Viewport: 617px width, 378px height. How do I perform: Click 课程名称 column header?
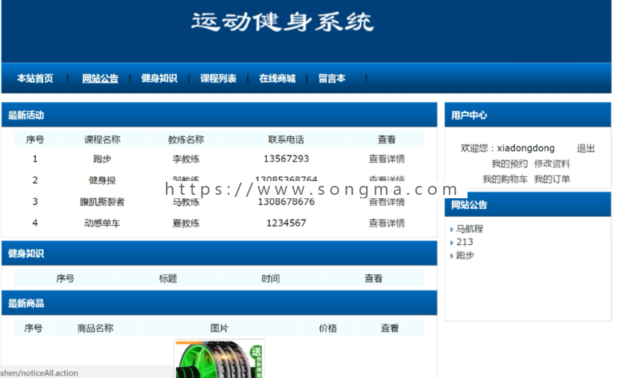point(102,139)
